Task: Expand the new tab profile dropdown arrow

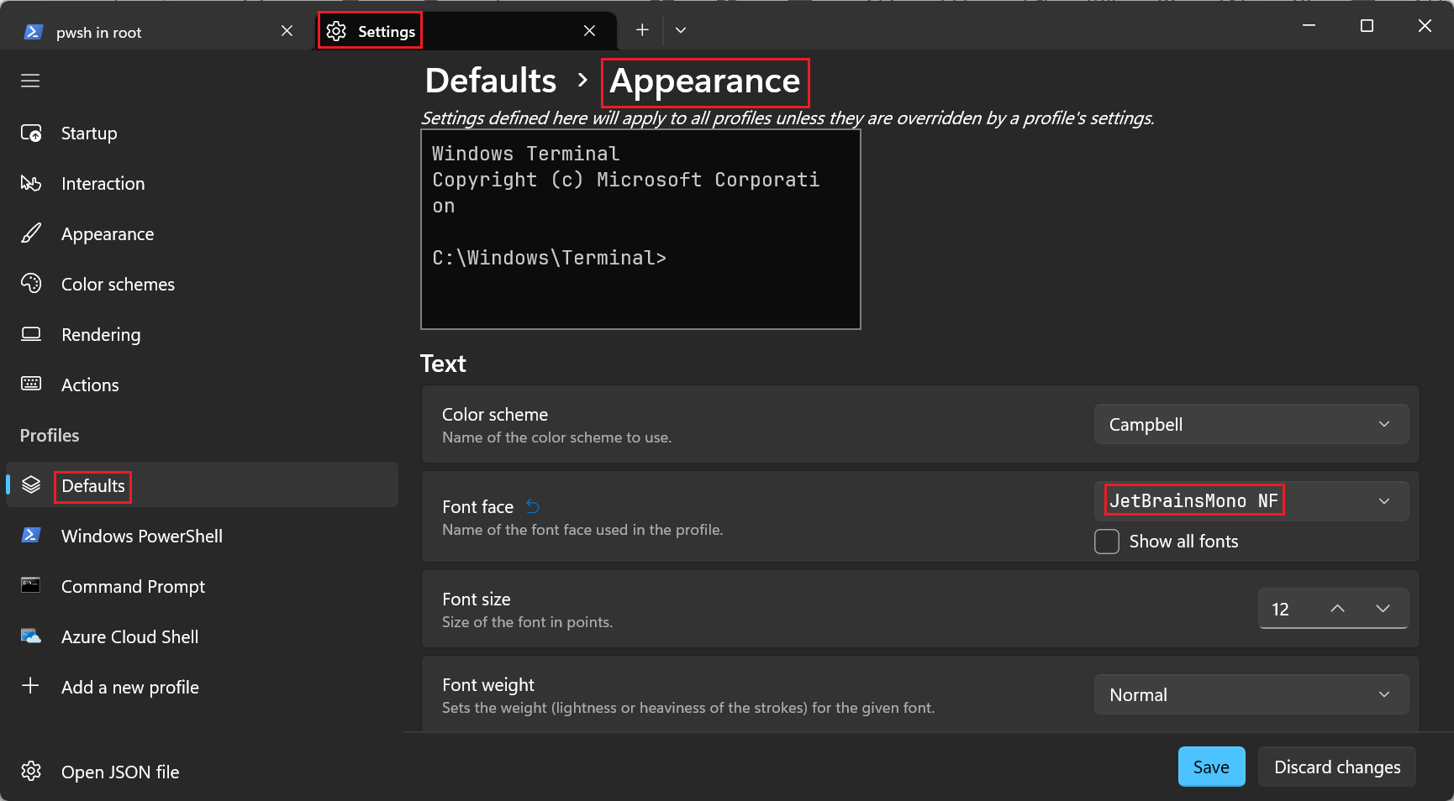Action: click(x=681, y=30)
